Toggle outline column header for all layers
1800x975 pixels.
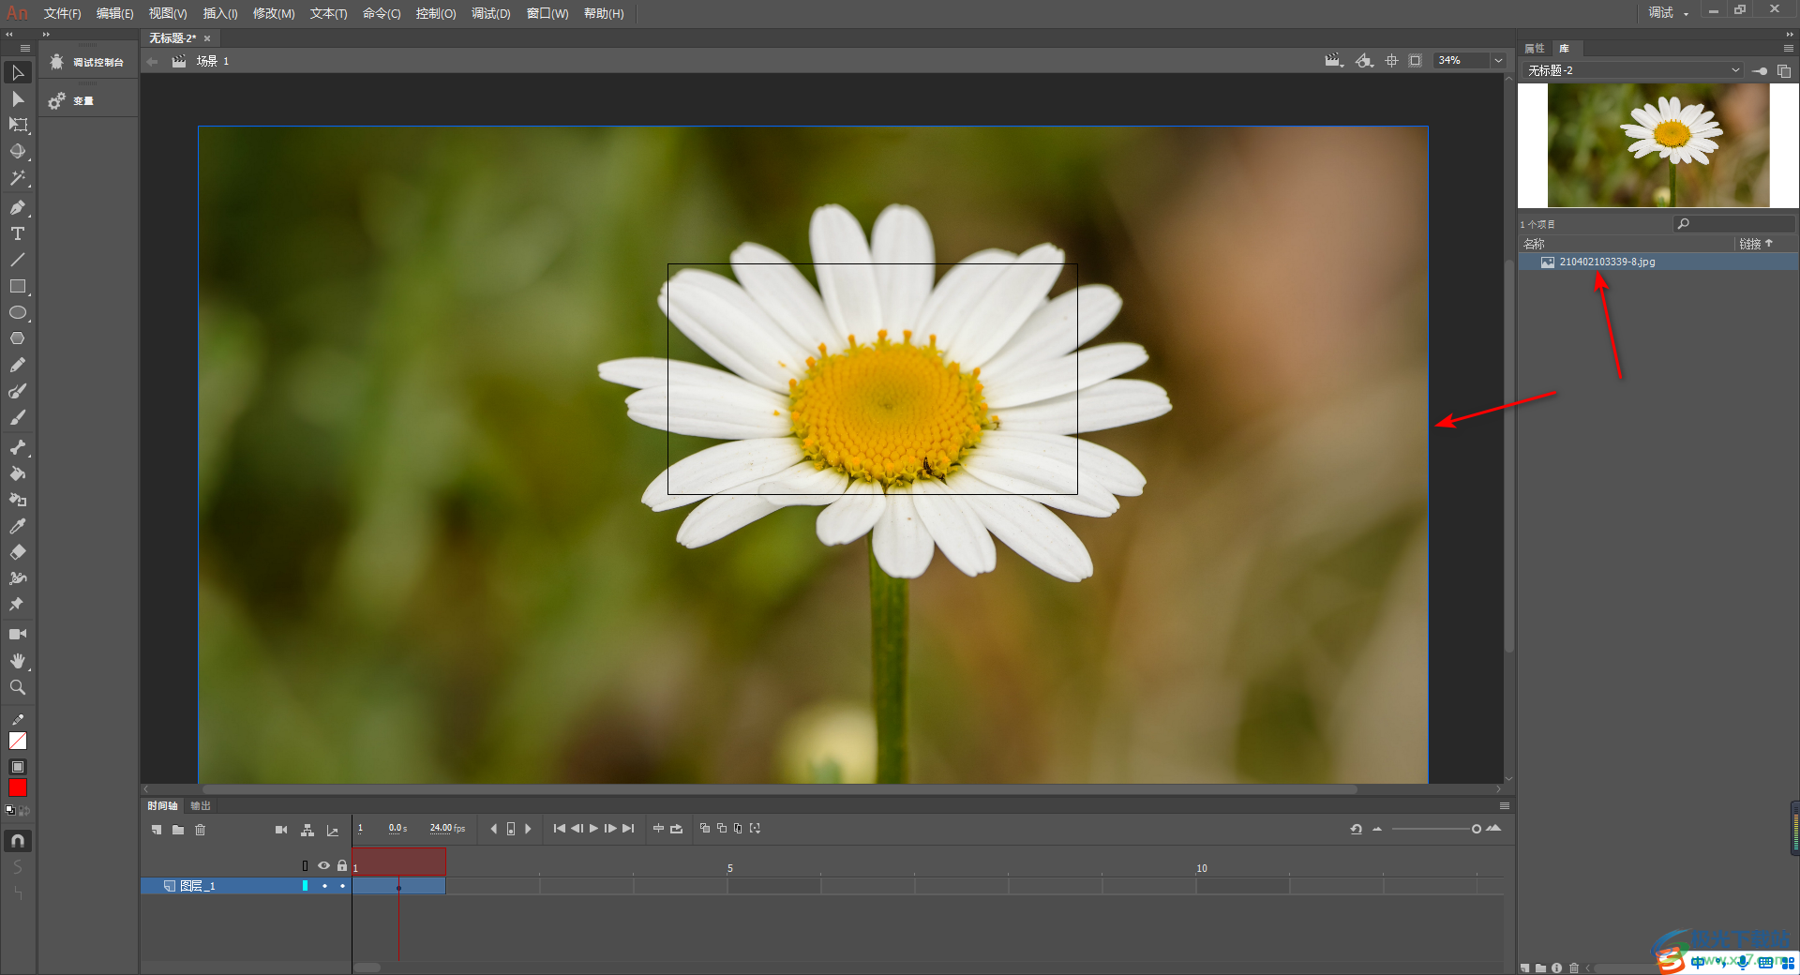pyautogui.click(x=305, y=865)
